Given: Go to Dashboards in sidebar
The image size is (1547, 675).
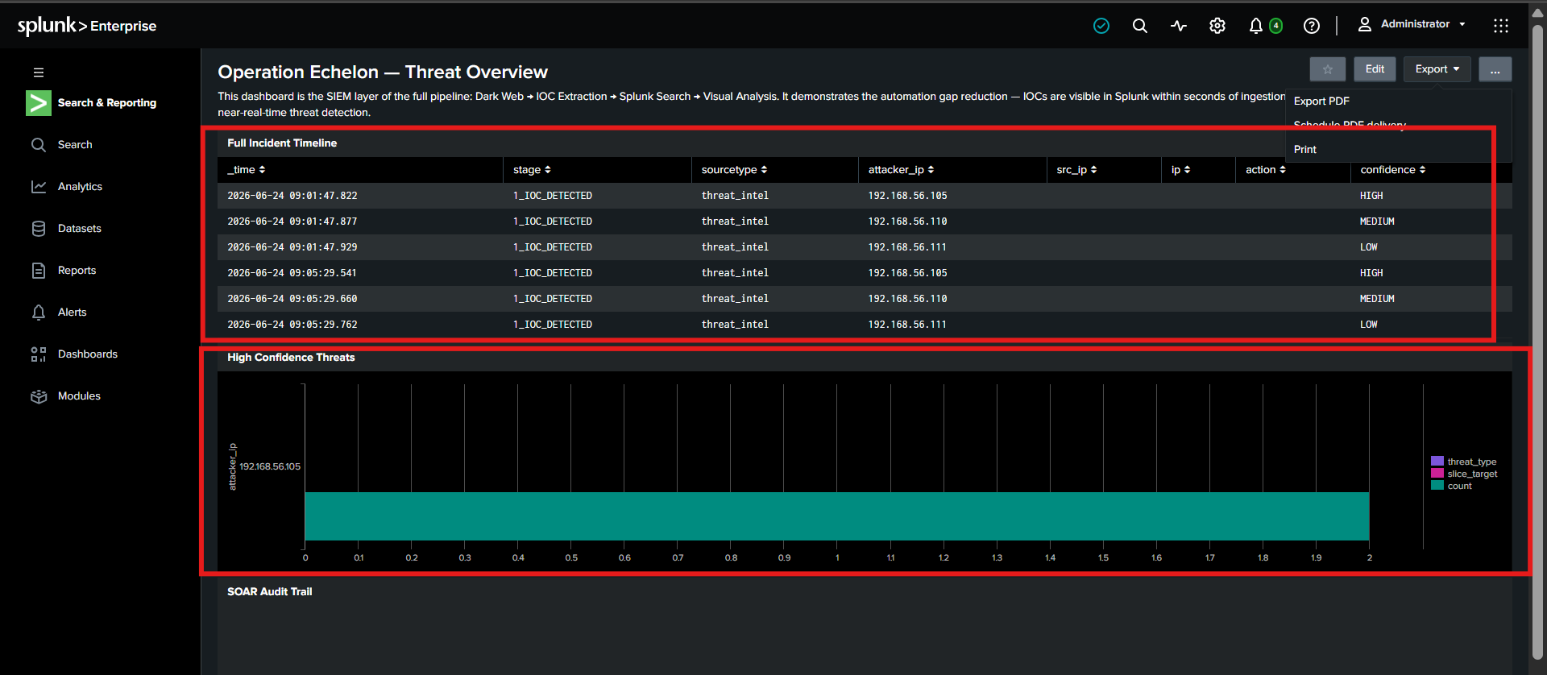Looking at the screenshot, I should point(88,354).
